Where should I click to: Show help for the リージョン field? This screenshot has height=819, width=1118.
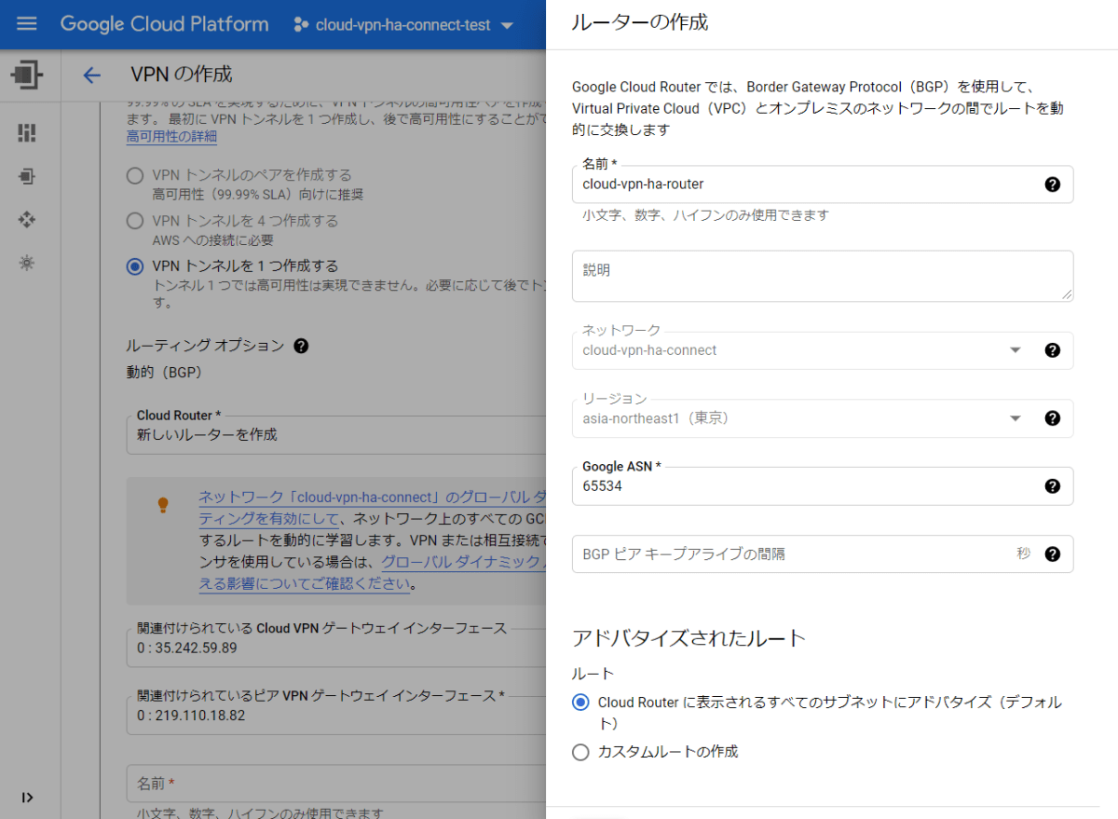click(x=1053, y=418)
